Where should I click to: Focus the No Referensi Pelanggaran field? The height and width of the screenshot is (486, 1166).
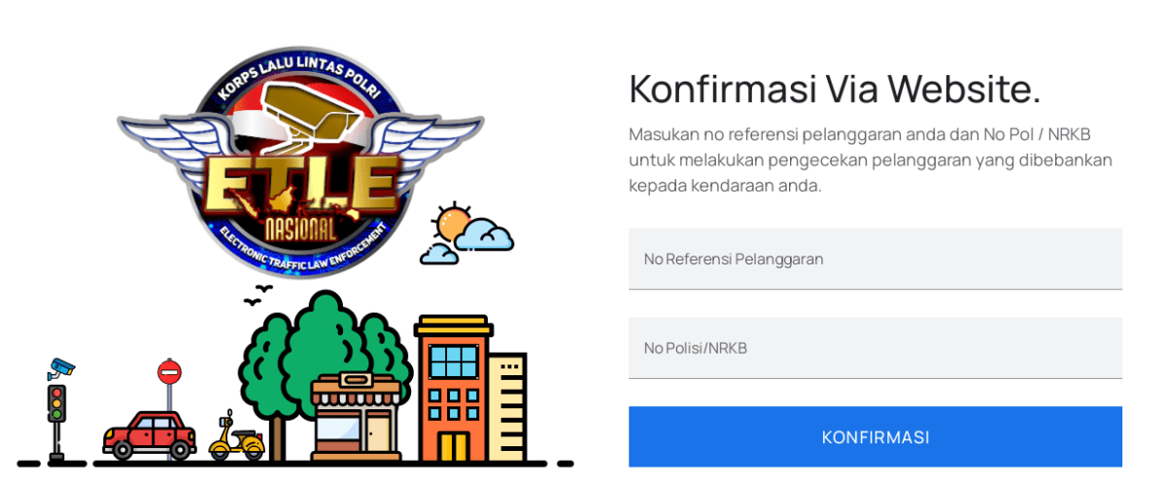875,259
